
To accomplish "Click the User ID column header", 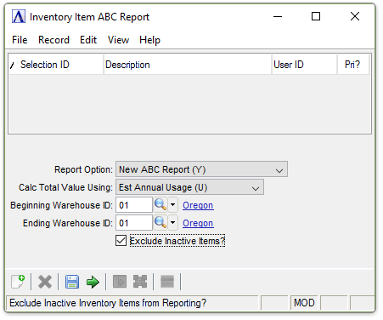I will (305, 65).
